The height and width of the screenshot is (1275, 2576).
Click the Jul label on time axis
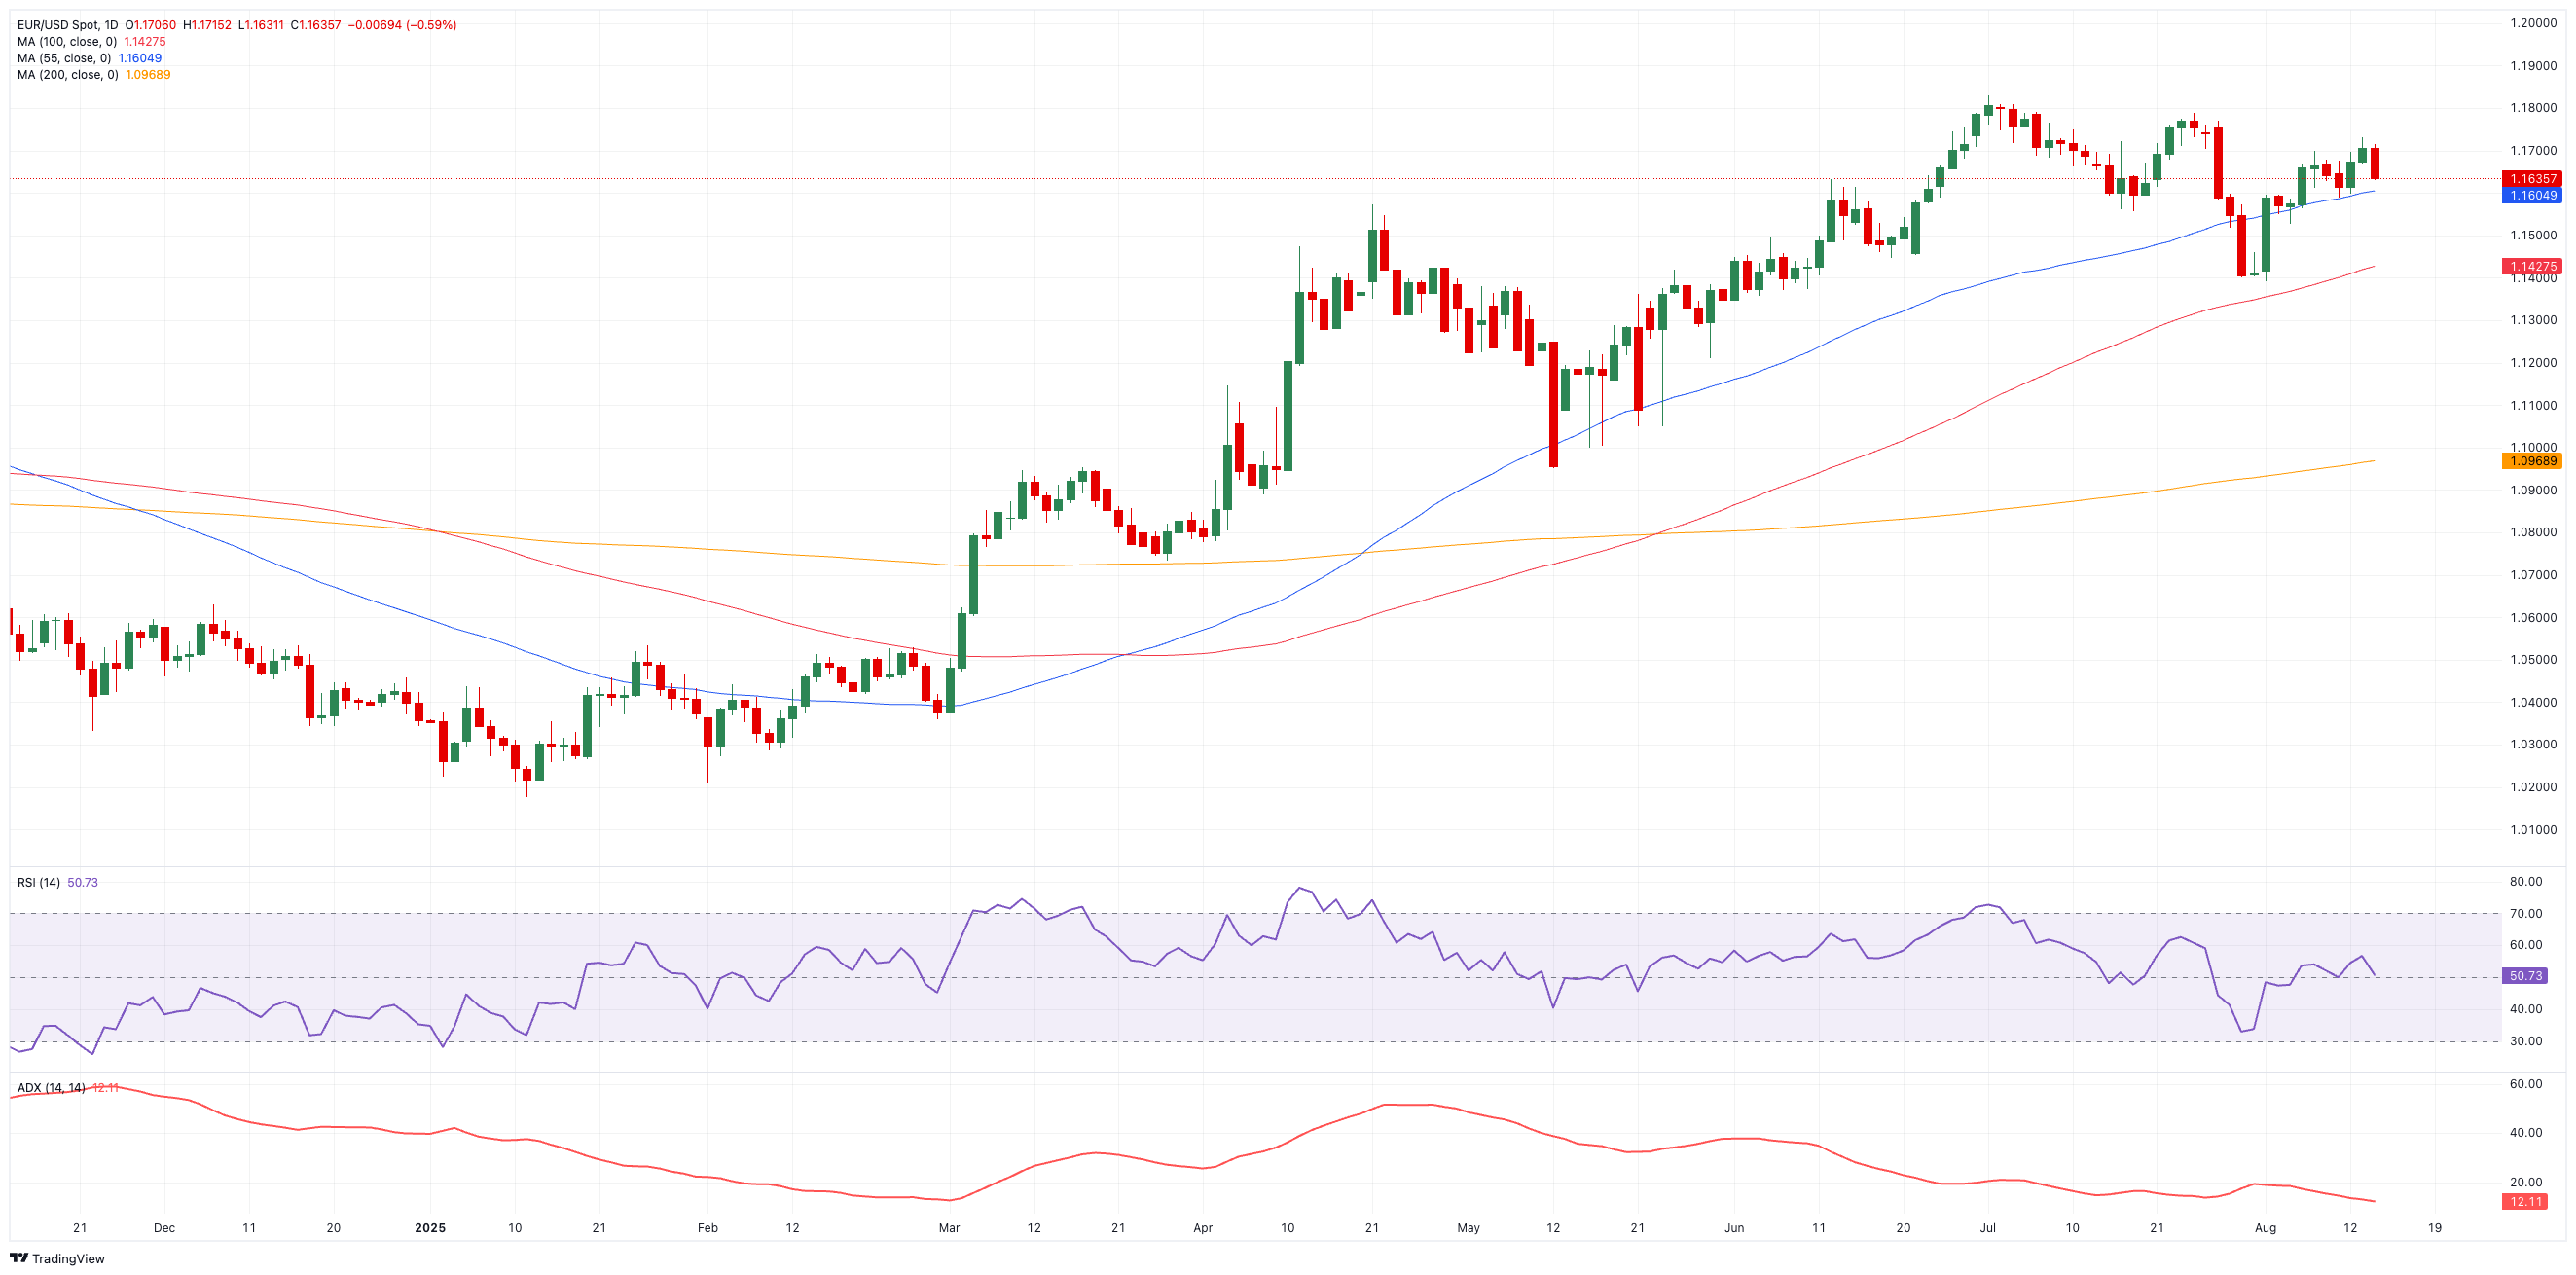point(1987,1227)
